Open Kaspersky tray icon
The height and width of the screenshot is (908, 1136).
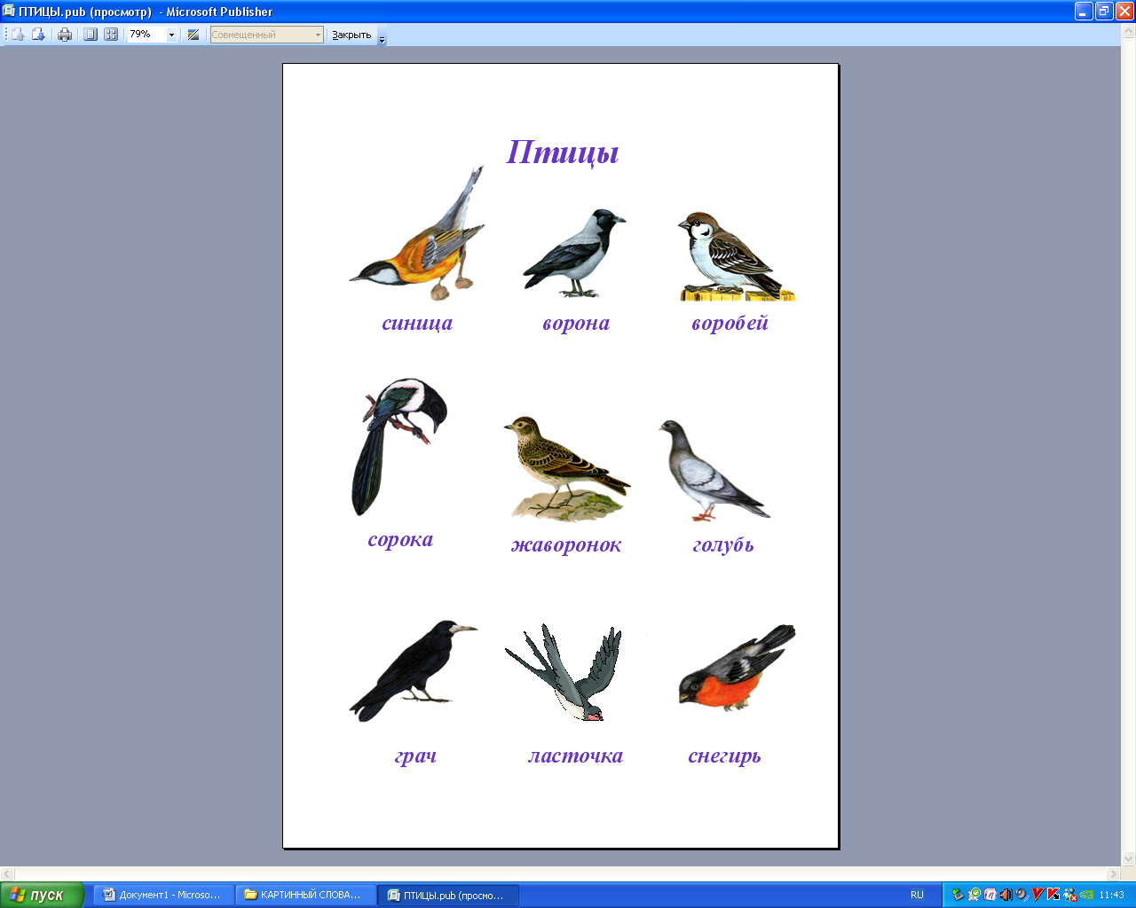1053,895
